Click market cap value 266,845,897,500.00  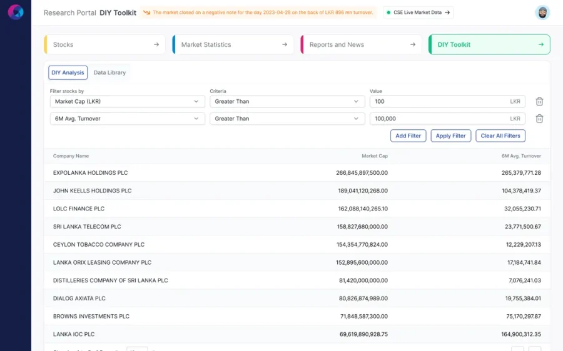point(362,173)
